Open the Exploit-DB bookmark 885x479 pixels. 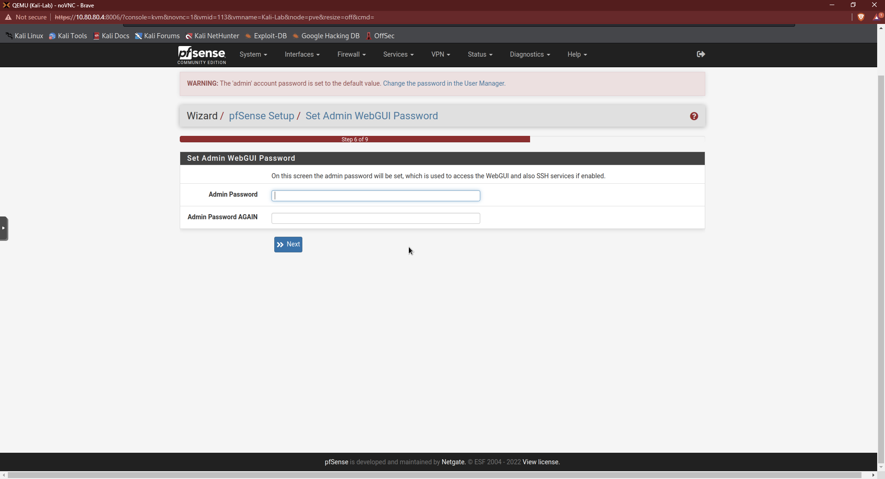click(x=266, y=35)
